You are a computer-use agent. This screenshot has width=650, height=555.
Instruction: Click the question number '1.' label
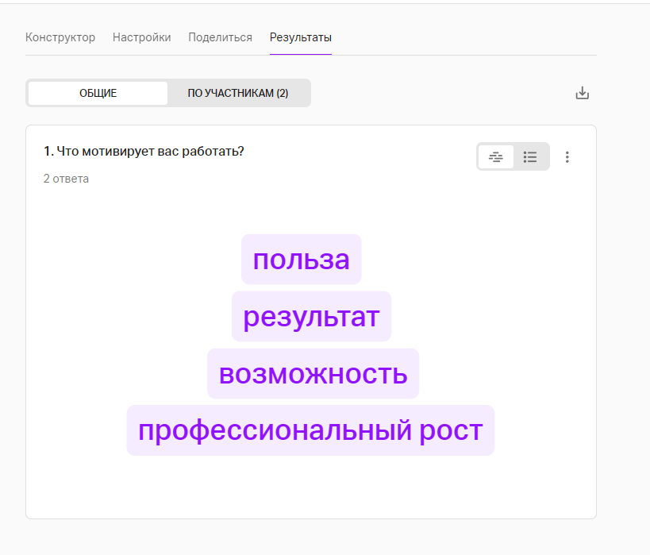point(48,151)
